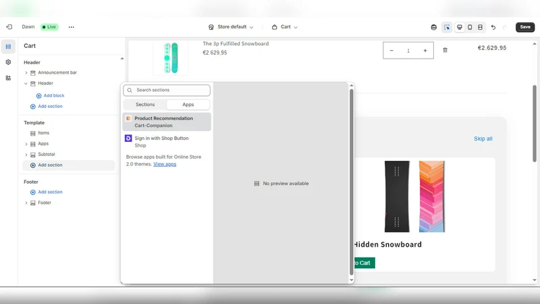Select Product Recommendation Cart-Companion app block
Image resolution: width=540 pixels, height=304 pixels.
[167, 122]
